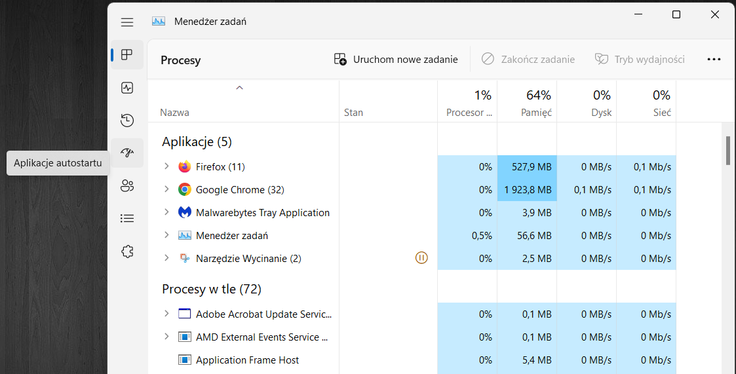Open the hamburger navigation menu
The width and height of the screenshot is (736, 374).
pos(127,22)
